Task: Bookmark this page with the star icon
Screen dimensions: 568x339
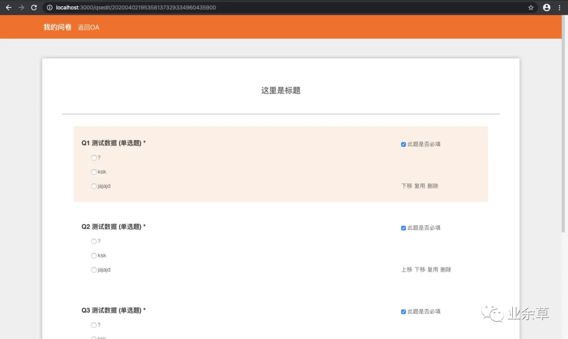Action: coord(531,7)
